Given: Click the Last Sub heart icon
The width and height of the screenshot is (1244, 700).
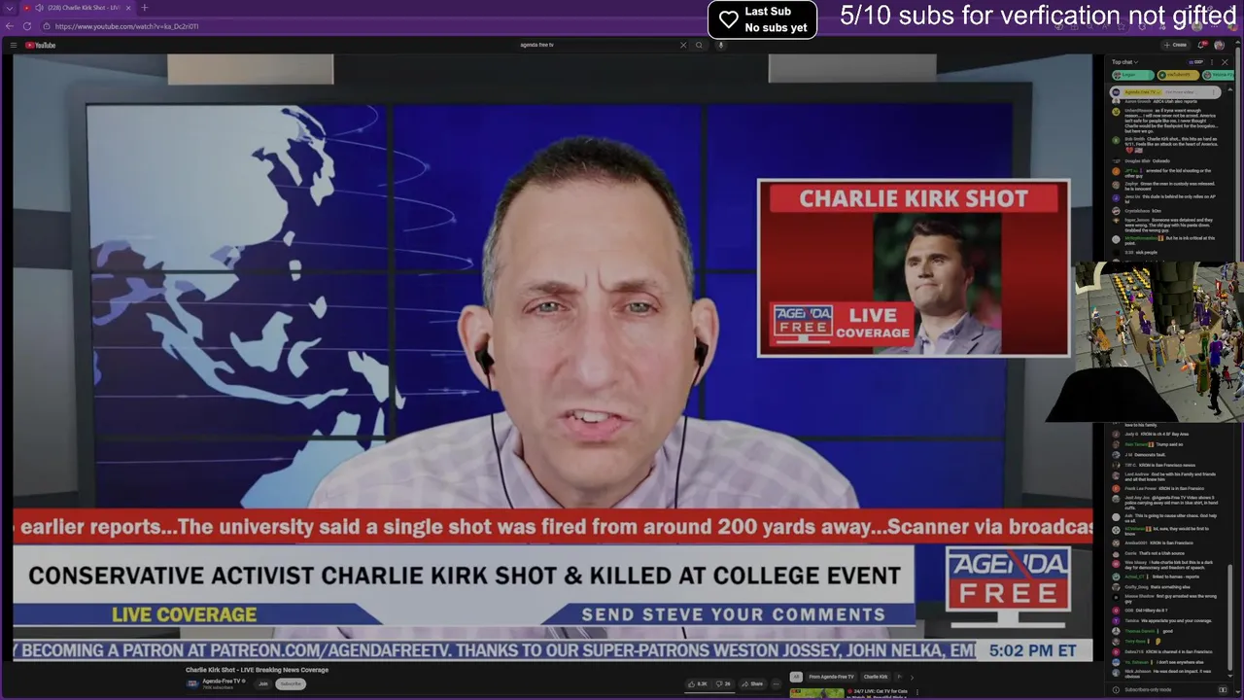Looking at the screenshot, I should [729, 19].
